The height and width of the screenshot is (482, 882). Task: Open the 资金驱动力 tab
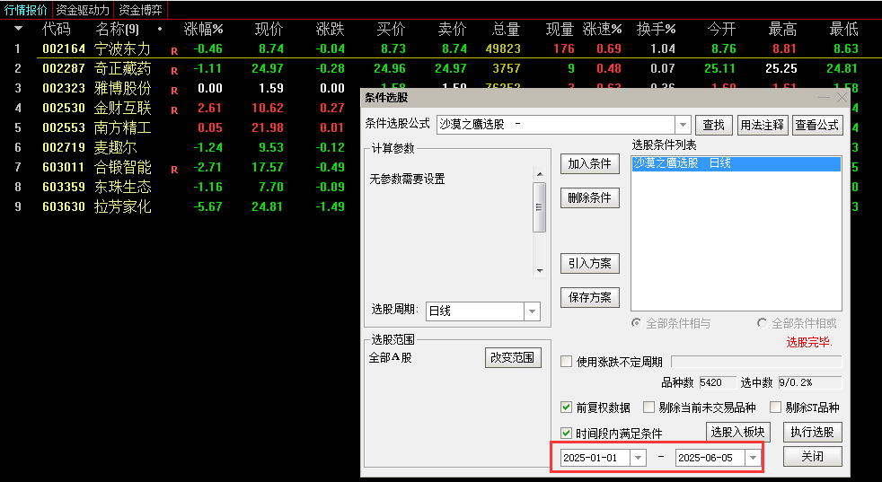tap(83, 10)
